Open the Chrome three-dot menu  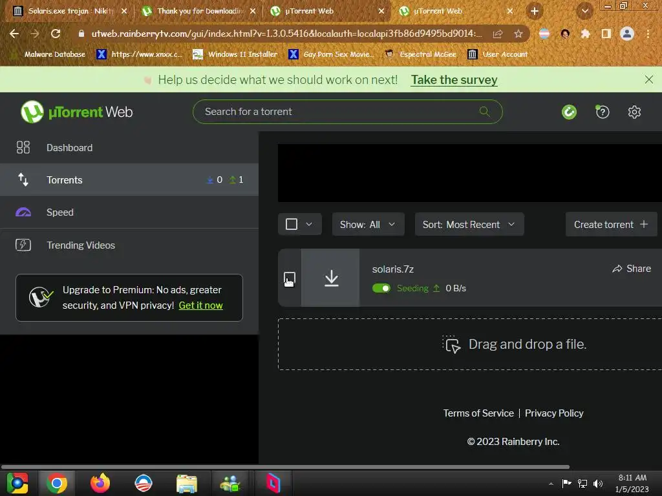[x=648, y=34]
